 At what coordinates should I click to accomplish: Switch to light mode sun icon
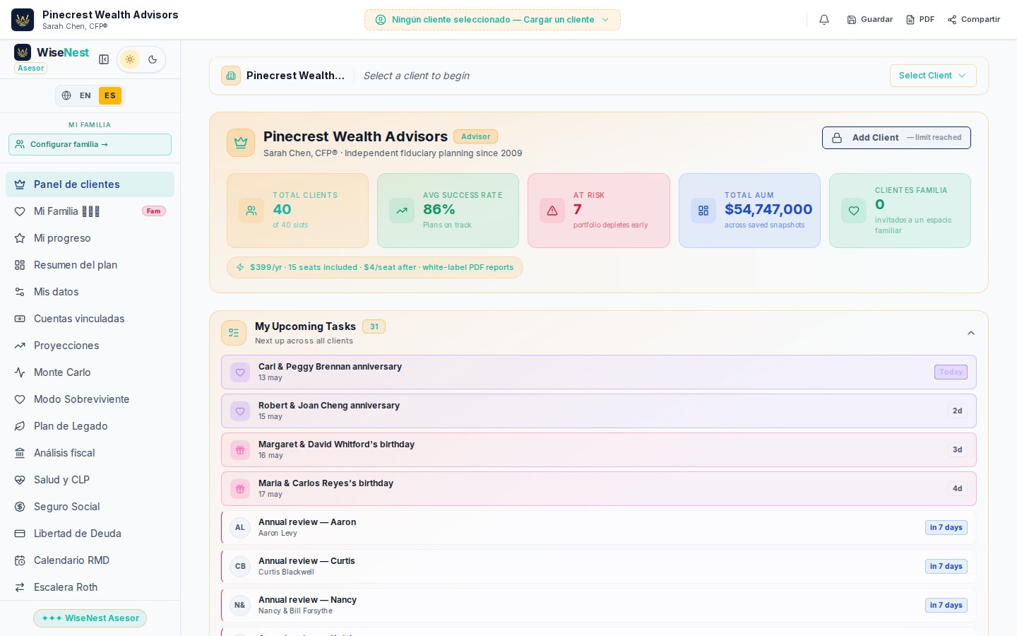[130, 59]
